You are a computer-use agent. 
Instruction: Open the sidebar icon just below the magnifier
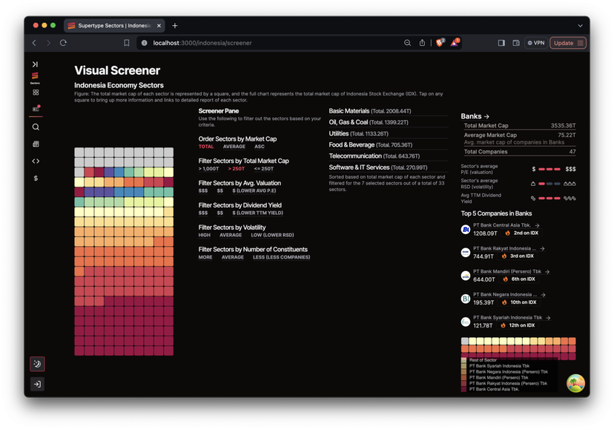click(x=36, y=144)
